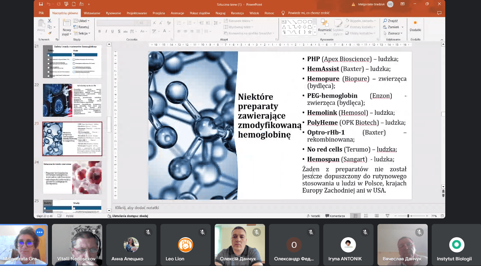Open Pokaz slajdów tab
The image size is (481, 266).
[x=200, y=13]
